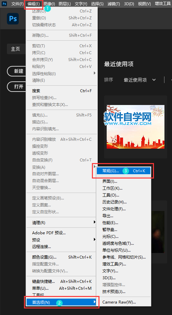Select 3D(3)... preferences
The width and height of the screenshot is (172, 315).
tap(123, 278)
